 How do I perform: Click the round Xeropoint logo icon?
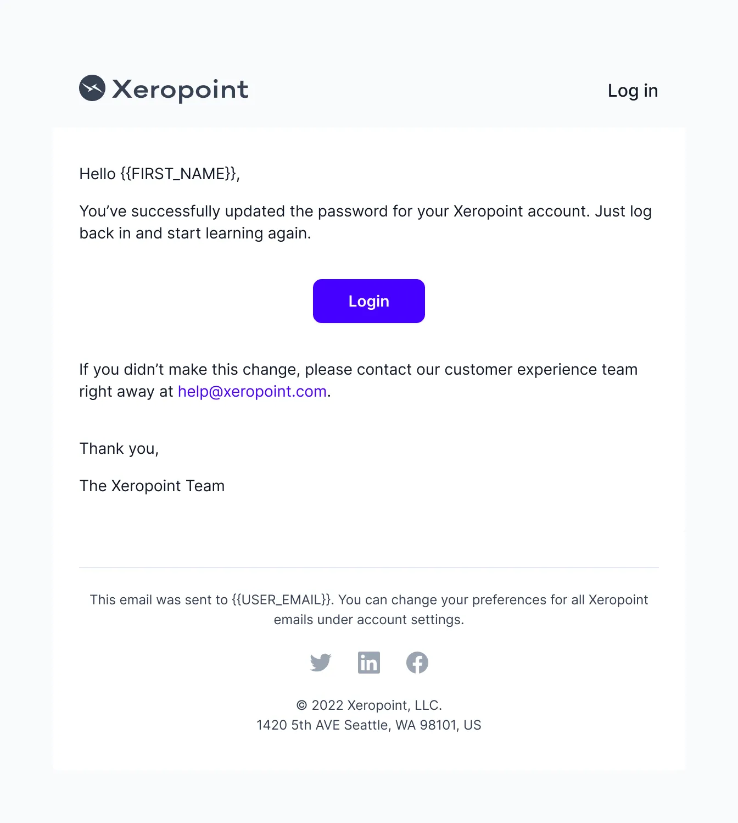92,88
